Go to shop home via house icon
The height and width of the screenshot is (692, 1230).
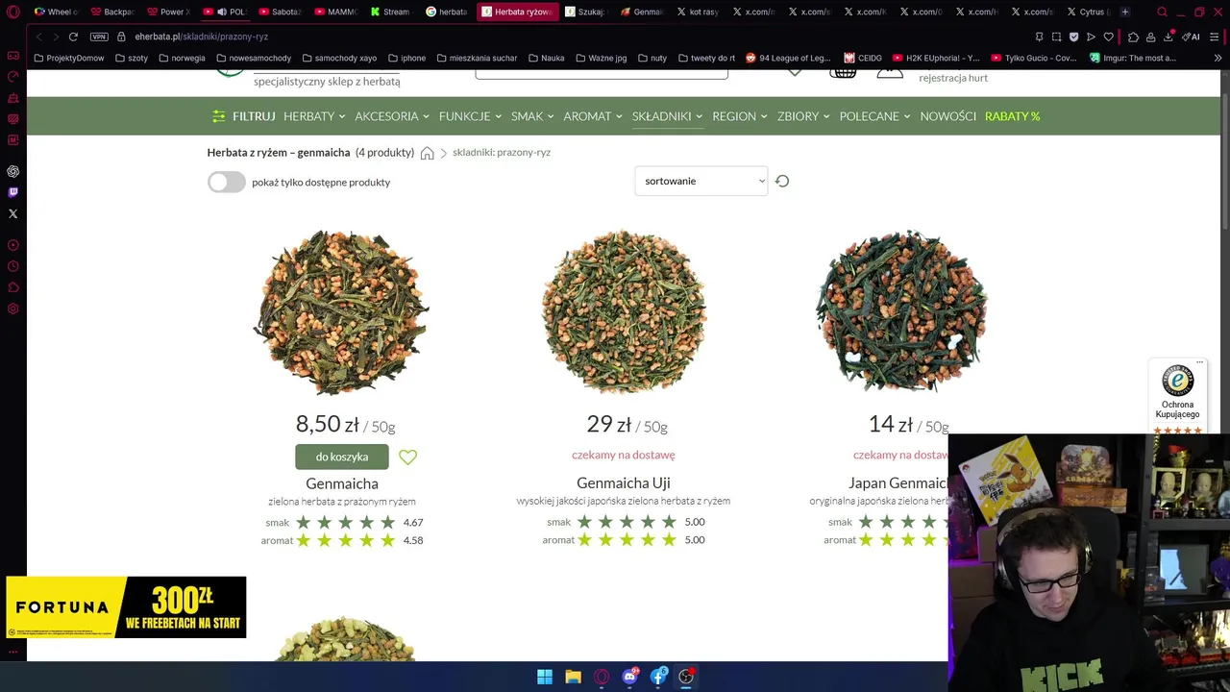(428, 153)
